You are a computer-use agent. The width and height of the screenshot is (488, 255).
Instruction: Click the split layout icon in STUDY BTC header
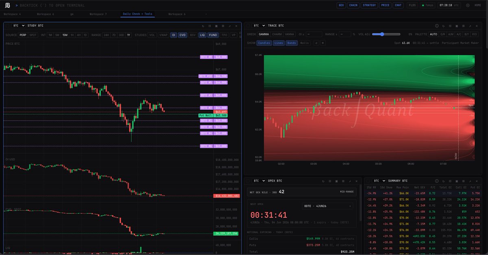point(209,26)
